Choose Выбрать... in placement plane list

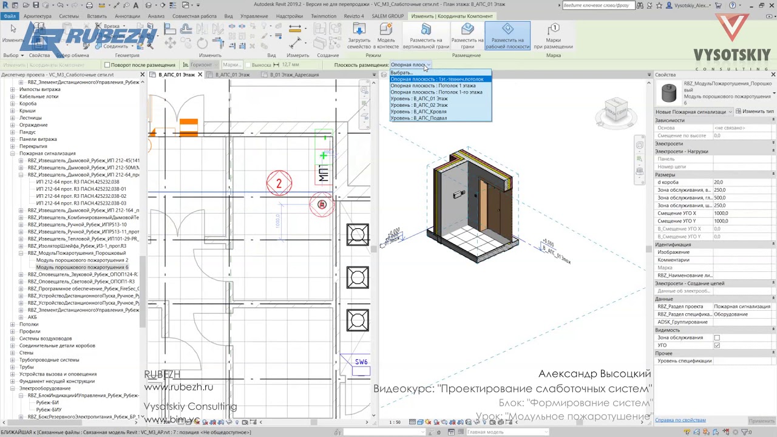440,73
